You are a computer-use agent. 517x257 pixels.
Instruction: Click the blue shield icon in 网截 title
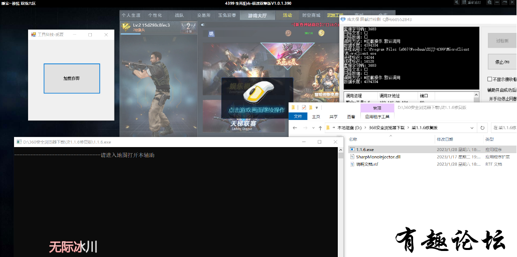point(343,20)
